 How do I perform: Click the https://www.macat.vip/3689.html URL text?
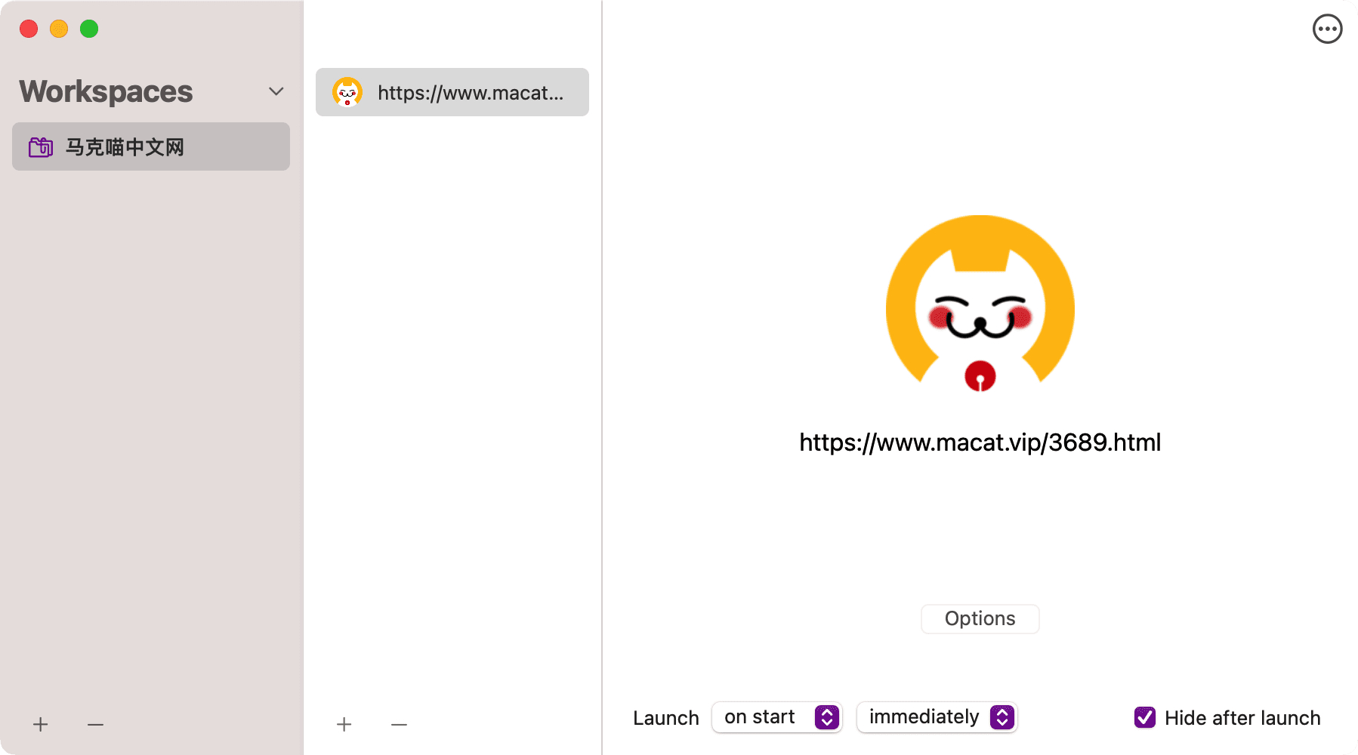(x=980, y=442)
